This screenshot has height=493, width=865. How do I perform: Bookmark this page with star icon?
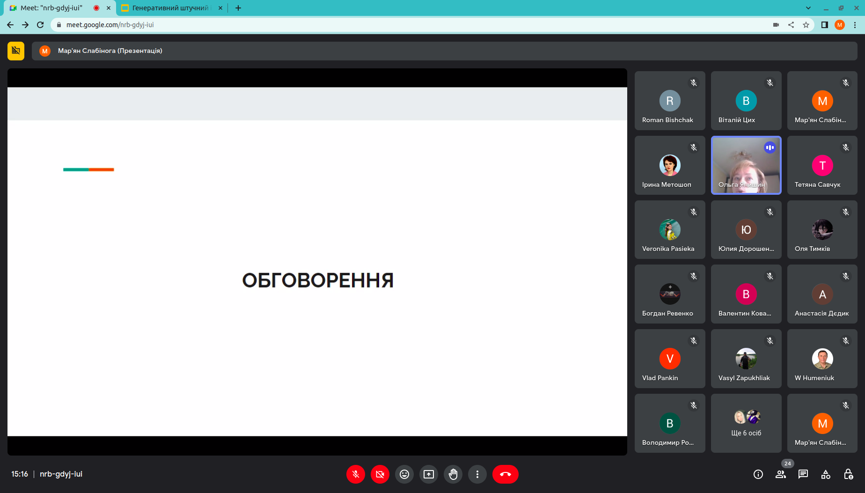(x=806, y=25)
